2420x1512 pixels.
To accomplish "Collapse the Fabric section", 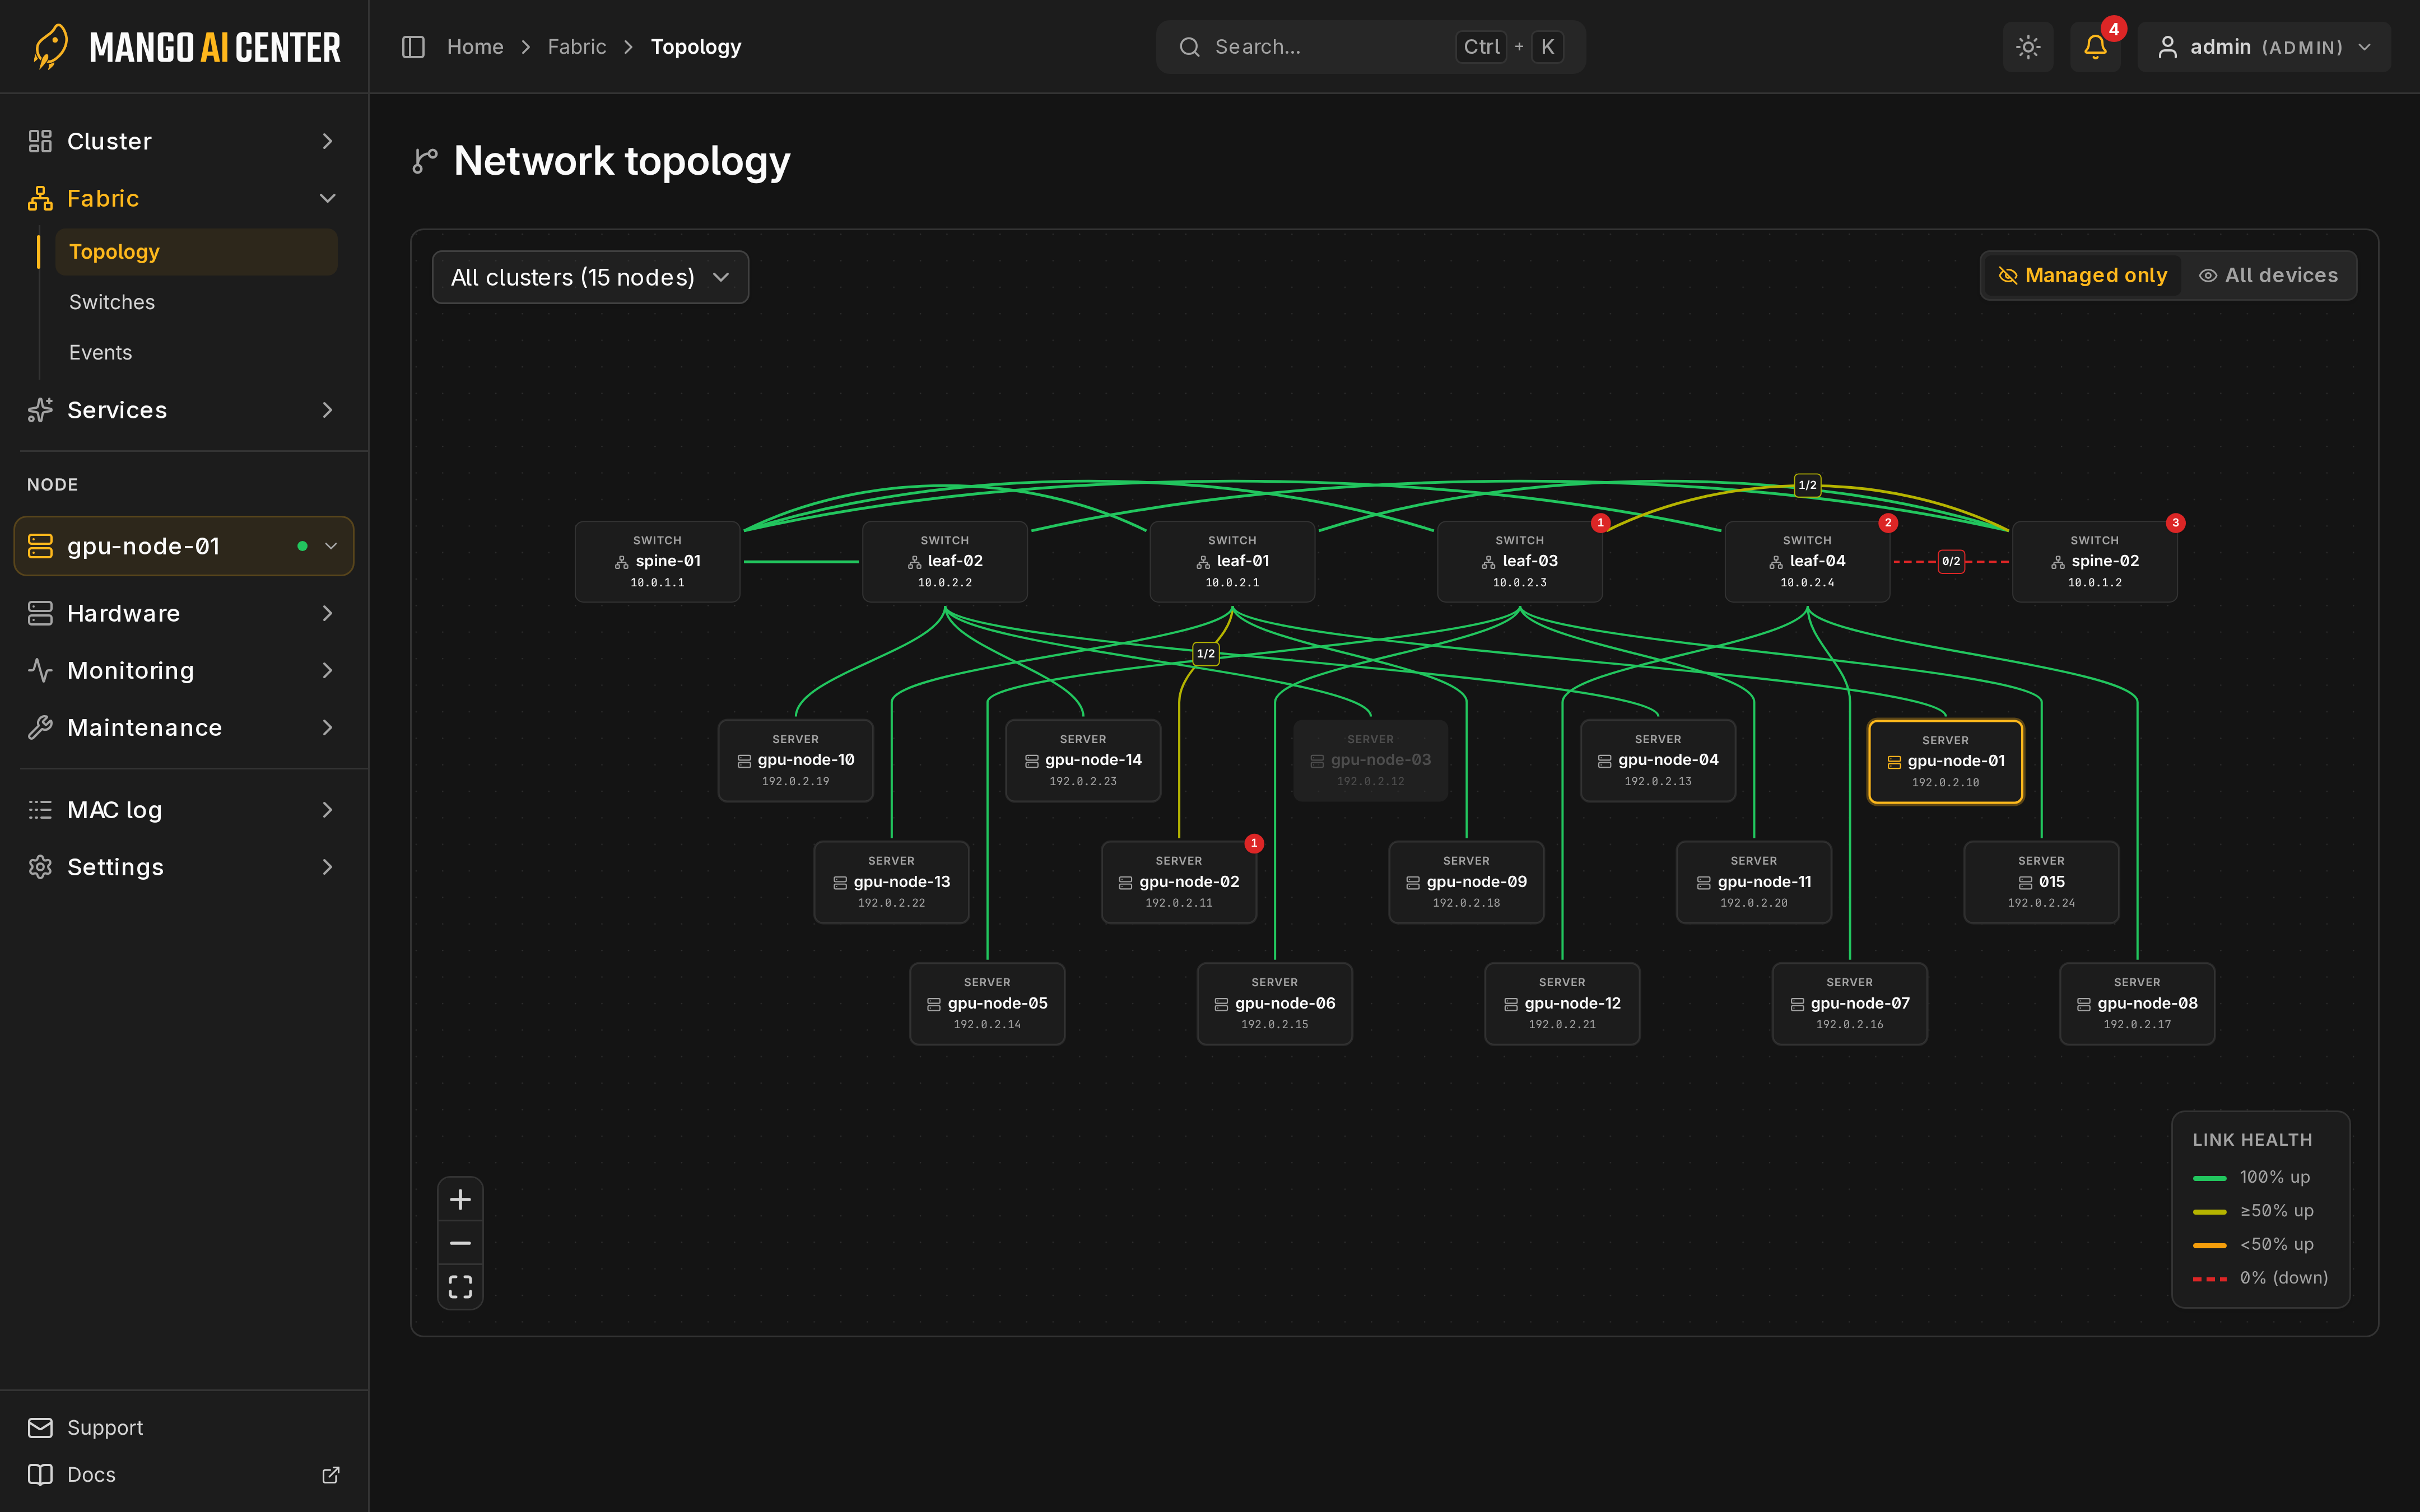I will [184, 198].
